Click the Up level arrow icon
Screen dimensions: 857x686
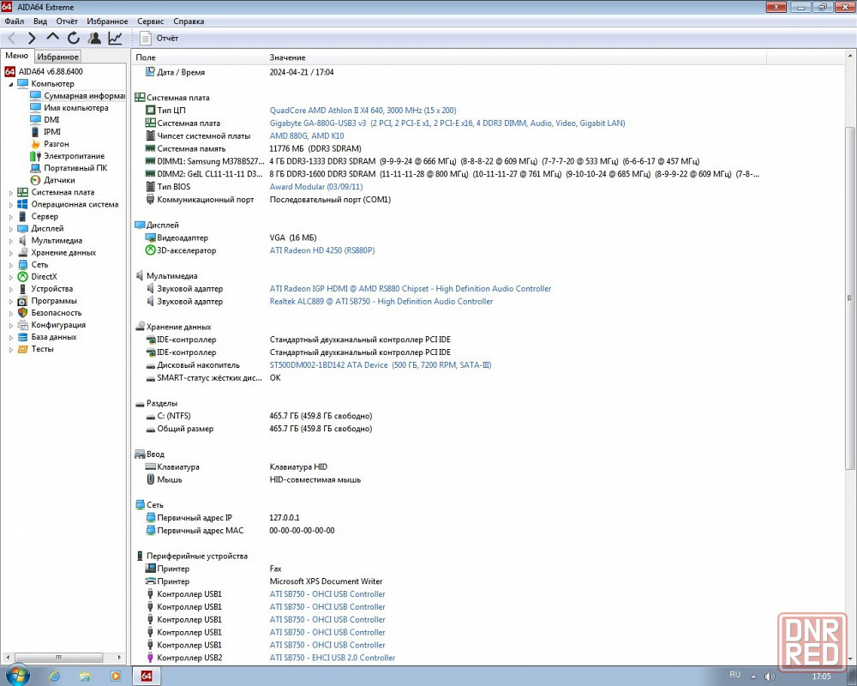pos(52,38)
